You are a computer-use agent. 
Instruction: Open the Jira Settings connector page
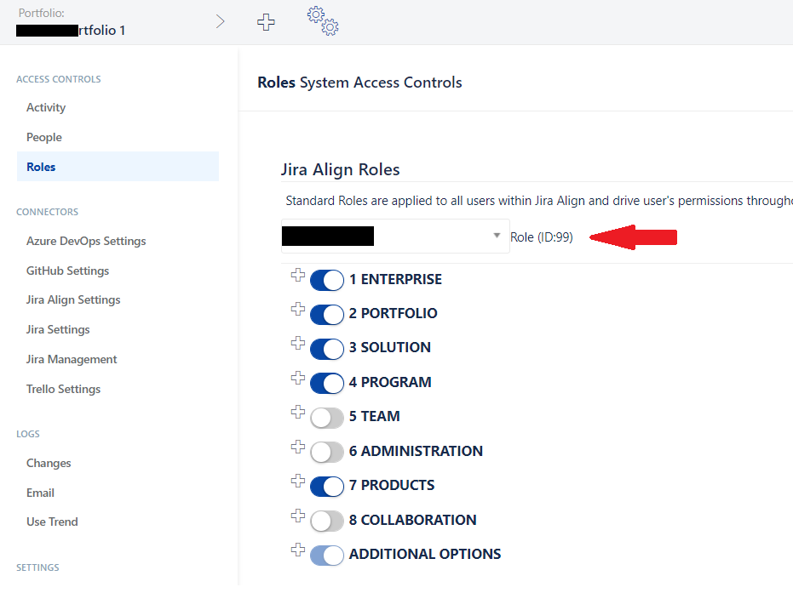[x=58, y=330]
